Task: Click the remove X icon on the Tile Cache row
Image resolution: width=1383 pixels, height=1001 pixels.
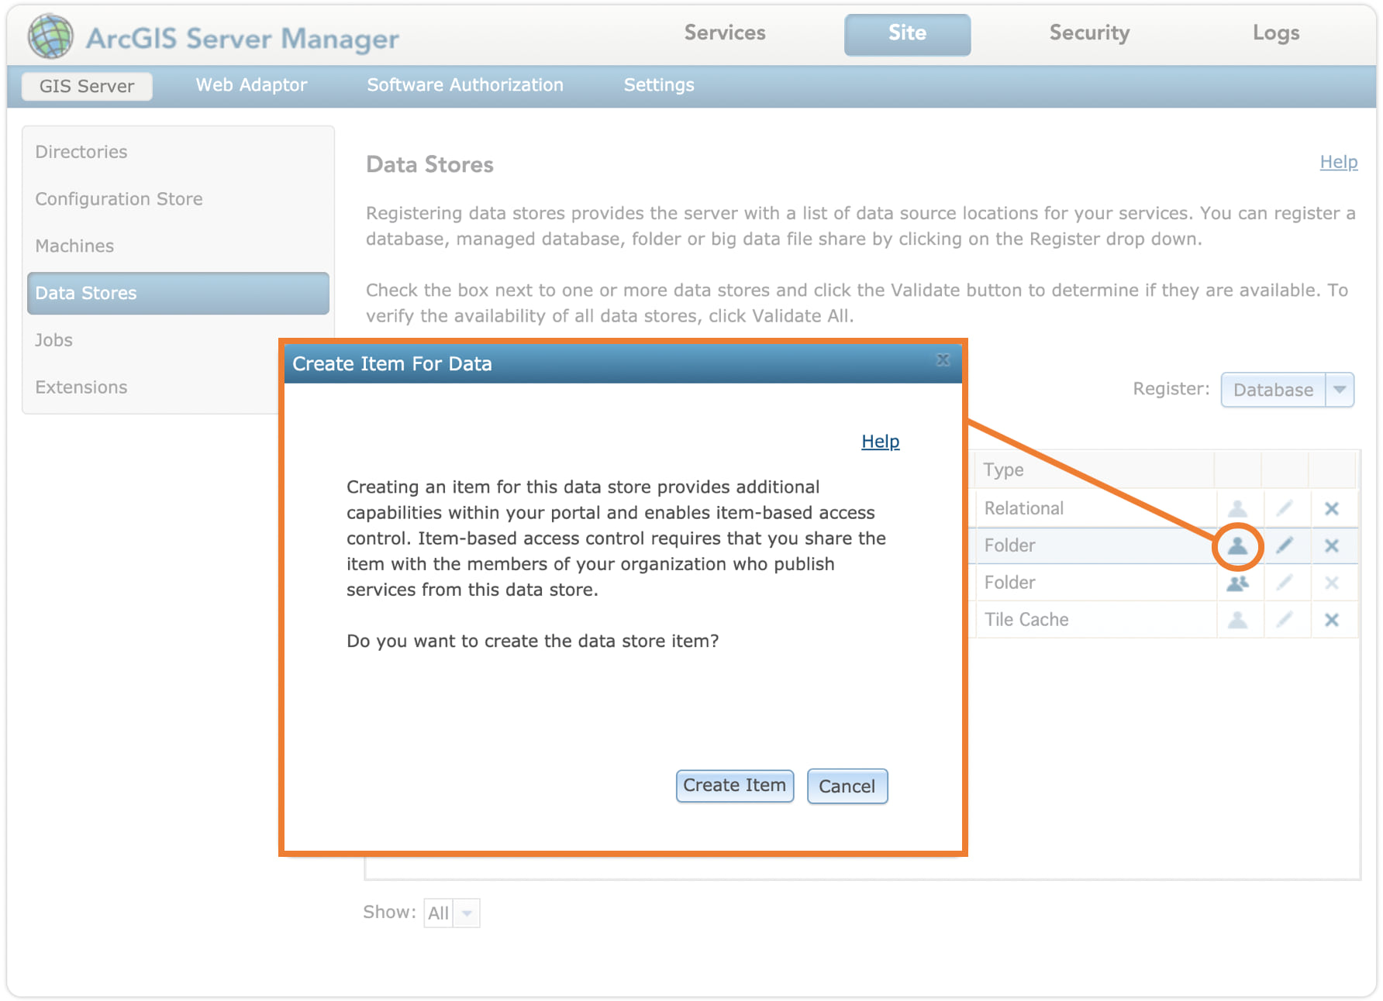Action: pos(1333,619)
